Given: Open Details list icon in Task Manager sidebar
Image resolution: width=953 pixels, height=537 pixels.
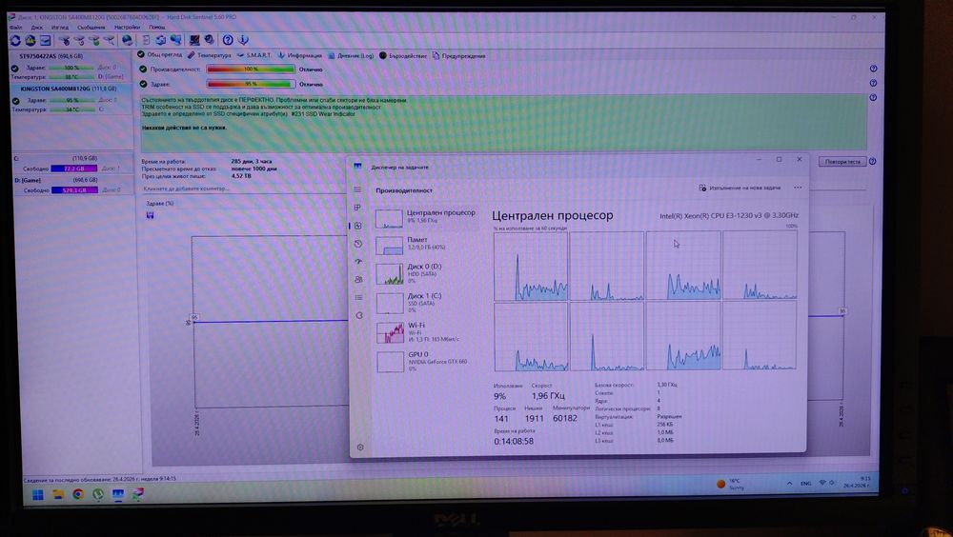Looking at the screenshot, I should coord(358,298).
